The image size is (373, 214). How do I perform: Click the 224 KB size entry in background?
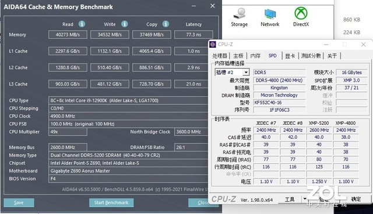click(x=351, y=33)
